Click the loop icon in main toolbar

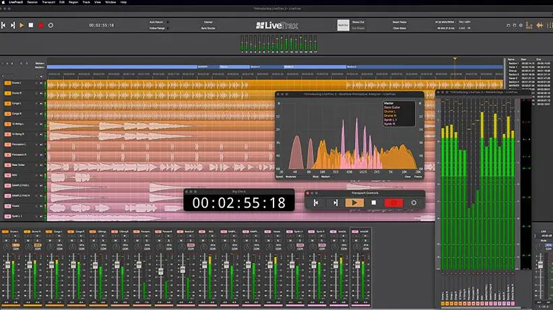51,25
